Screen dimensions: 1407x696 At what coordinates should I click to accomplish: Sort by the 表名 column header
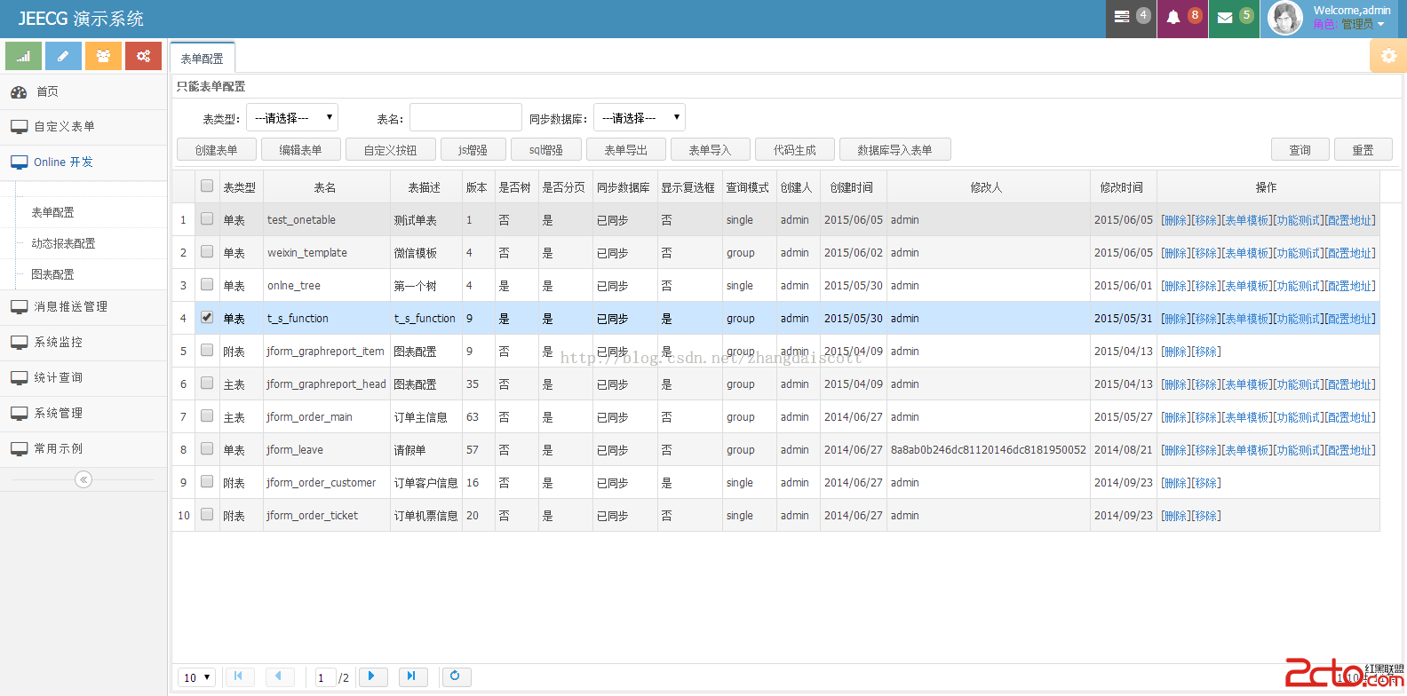tap(325, 187)
